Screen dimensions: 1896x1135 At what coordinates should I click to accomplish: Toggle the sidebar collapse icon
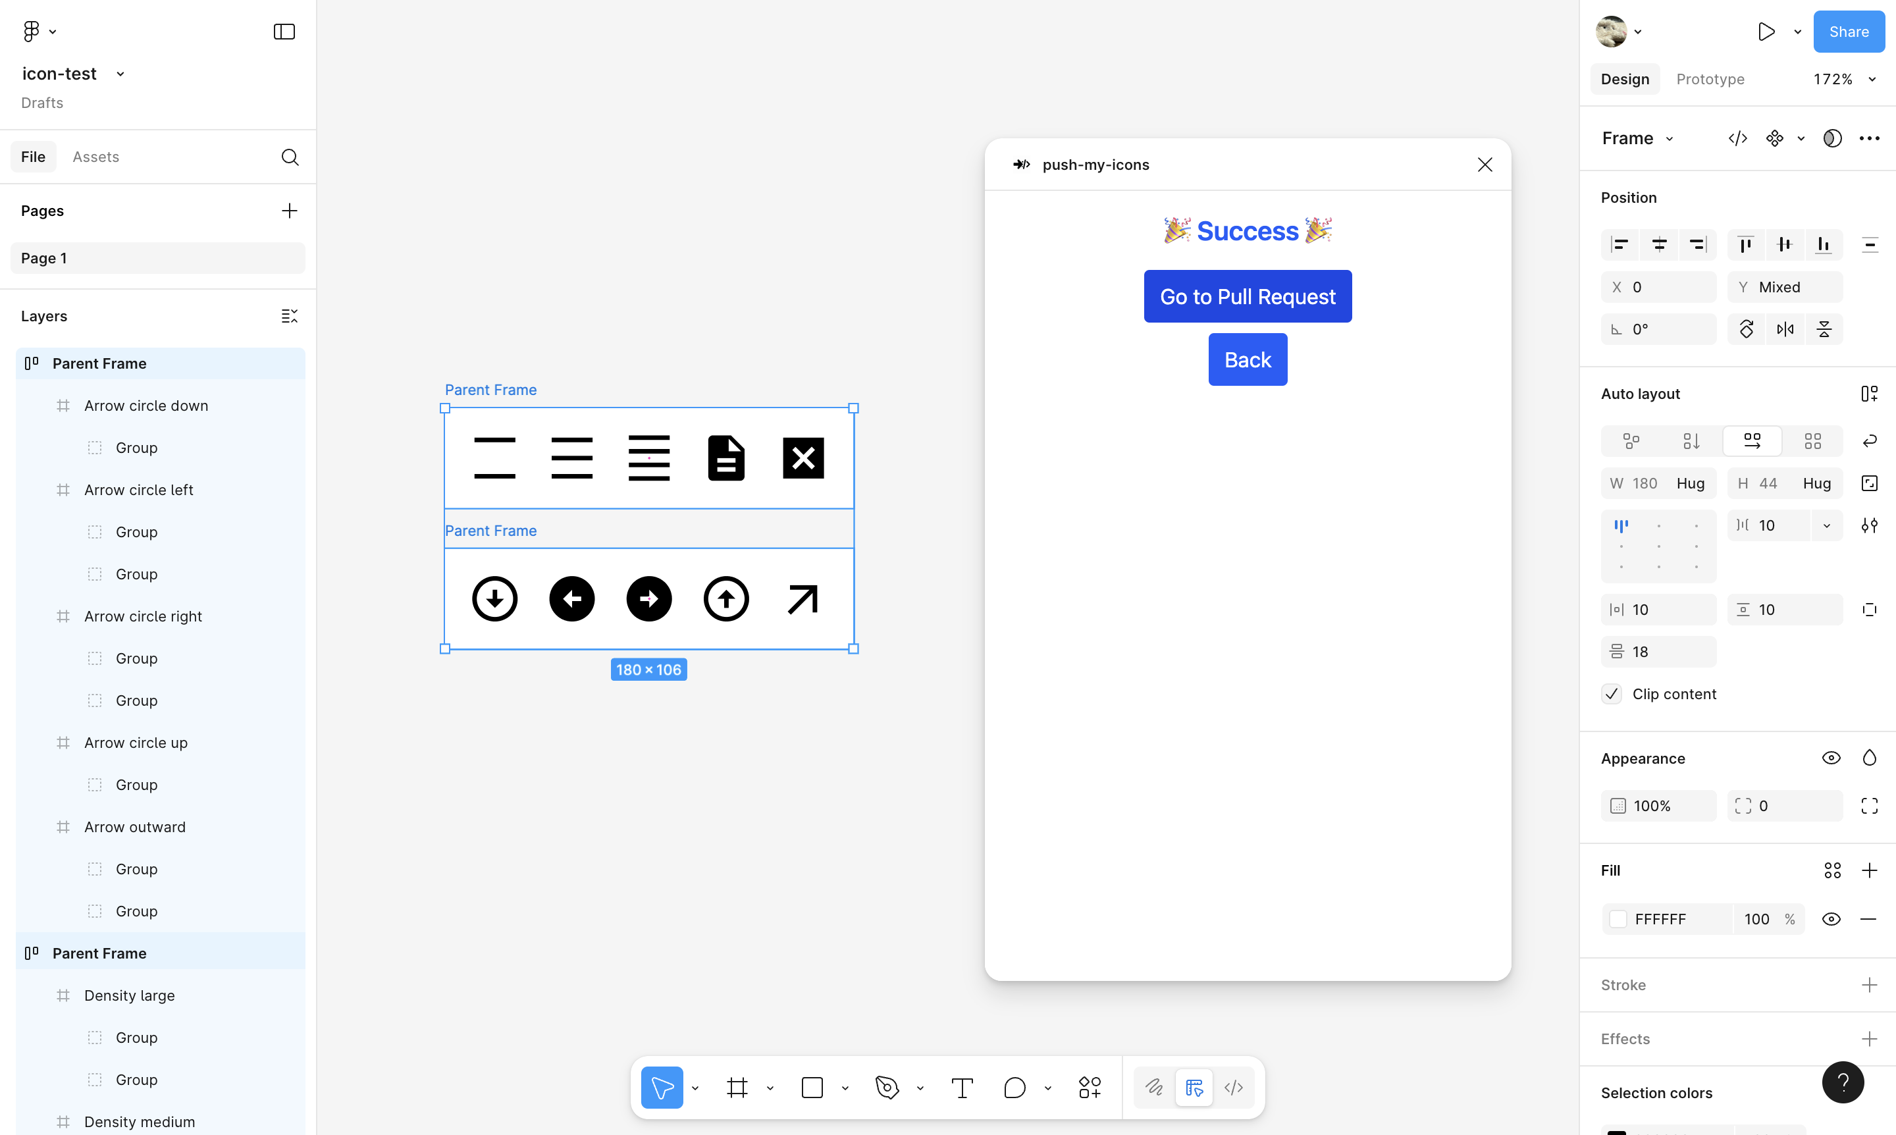[284, 32]
